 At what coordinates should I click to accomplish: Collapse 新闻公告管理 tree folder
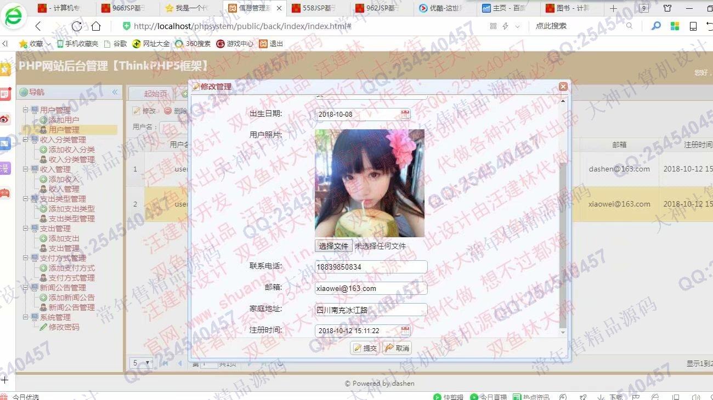(x=25, y=288)
